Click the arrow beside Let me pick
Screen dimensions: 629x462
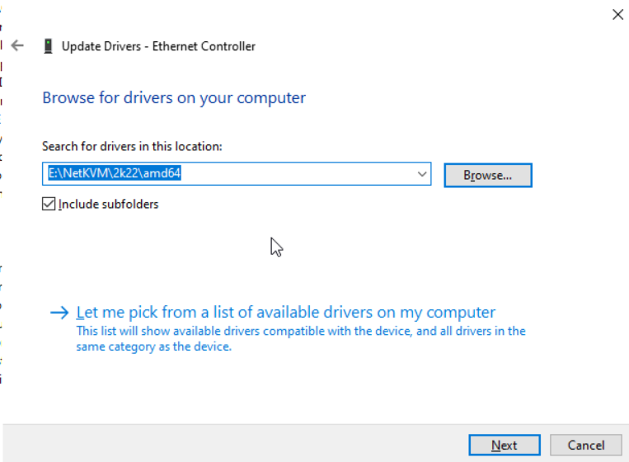click(59, 313)
